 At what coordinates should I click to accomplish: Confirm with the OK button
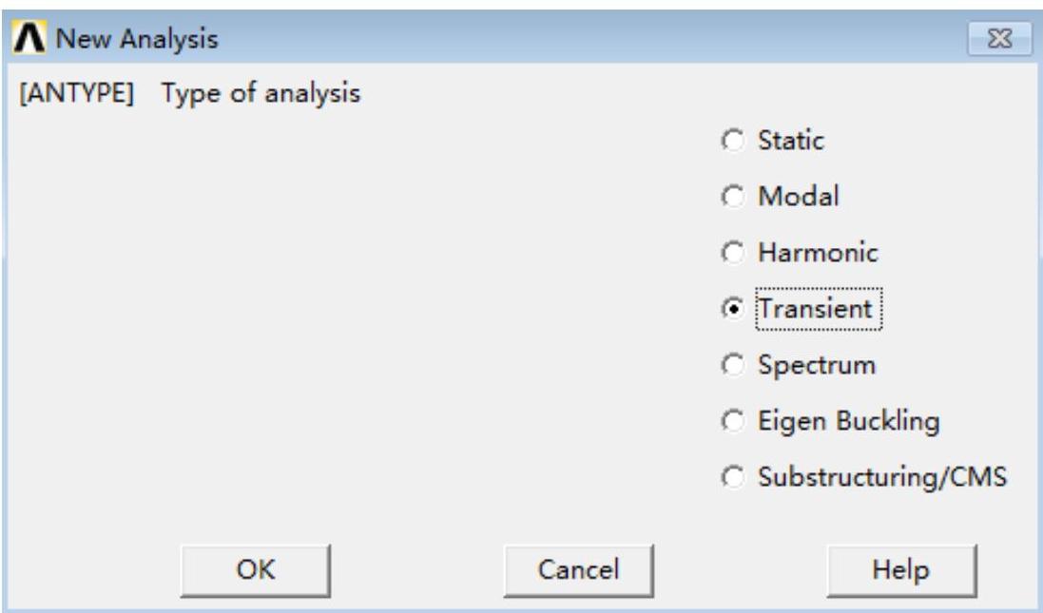click(x=257, y=569)
